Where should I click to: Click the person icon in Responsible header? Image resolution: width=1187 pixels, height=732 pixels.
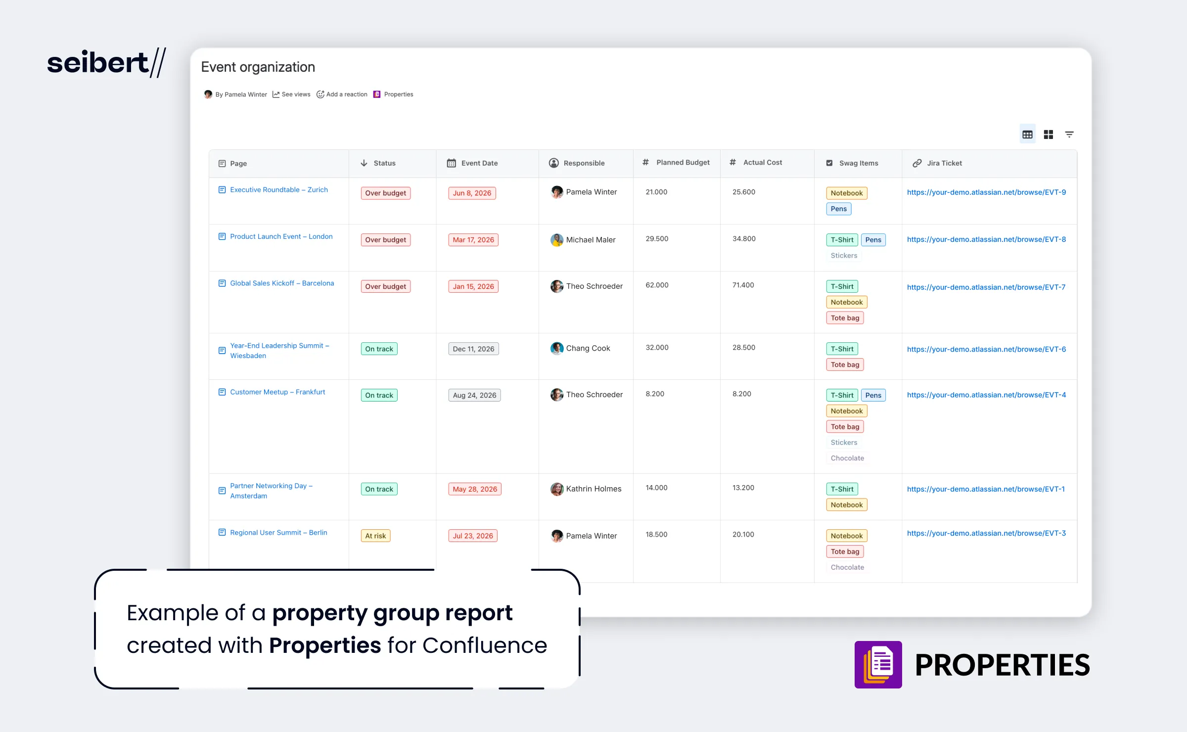[x=554, y=163]
